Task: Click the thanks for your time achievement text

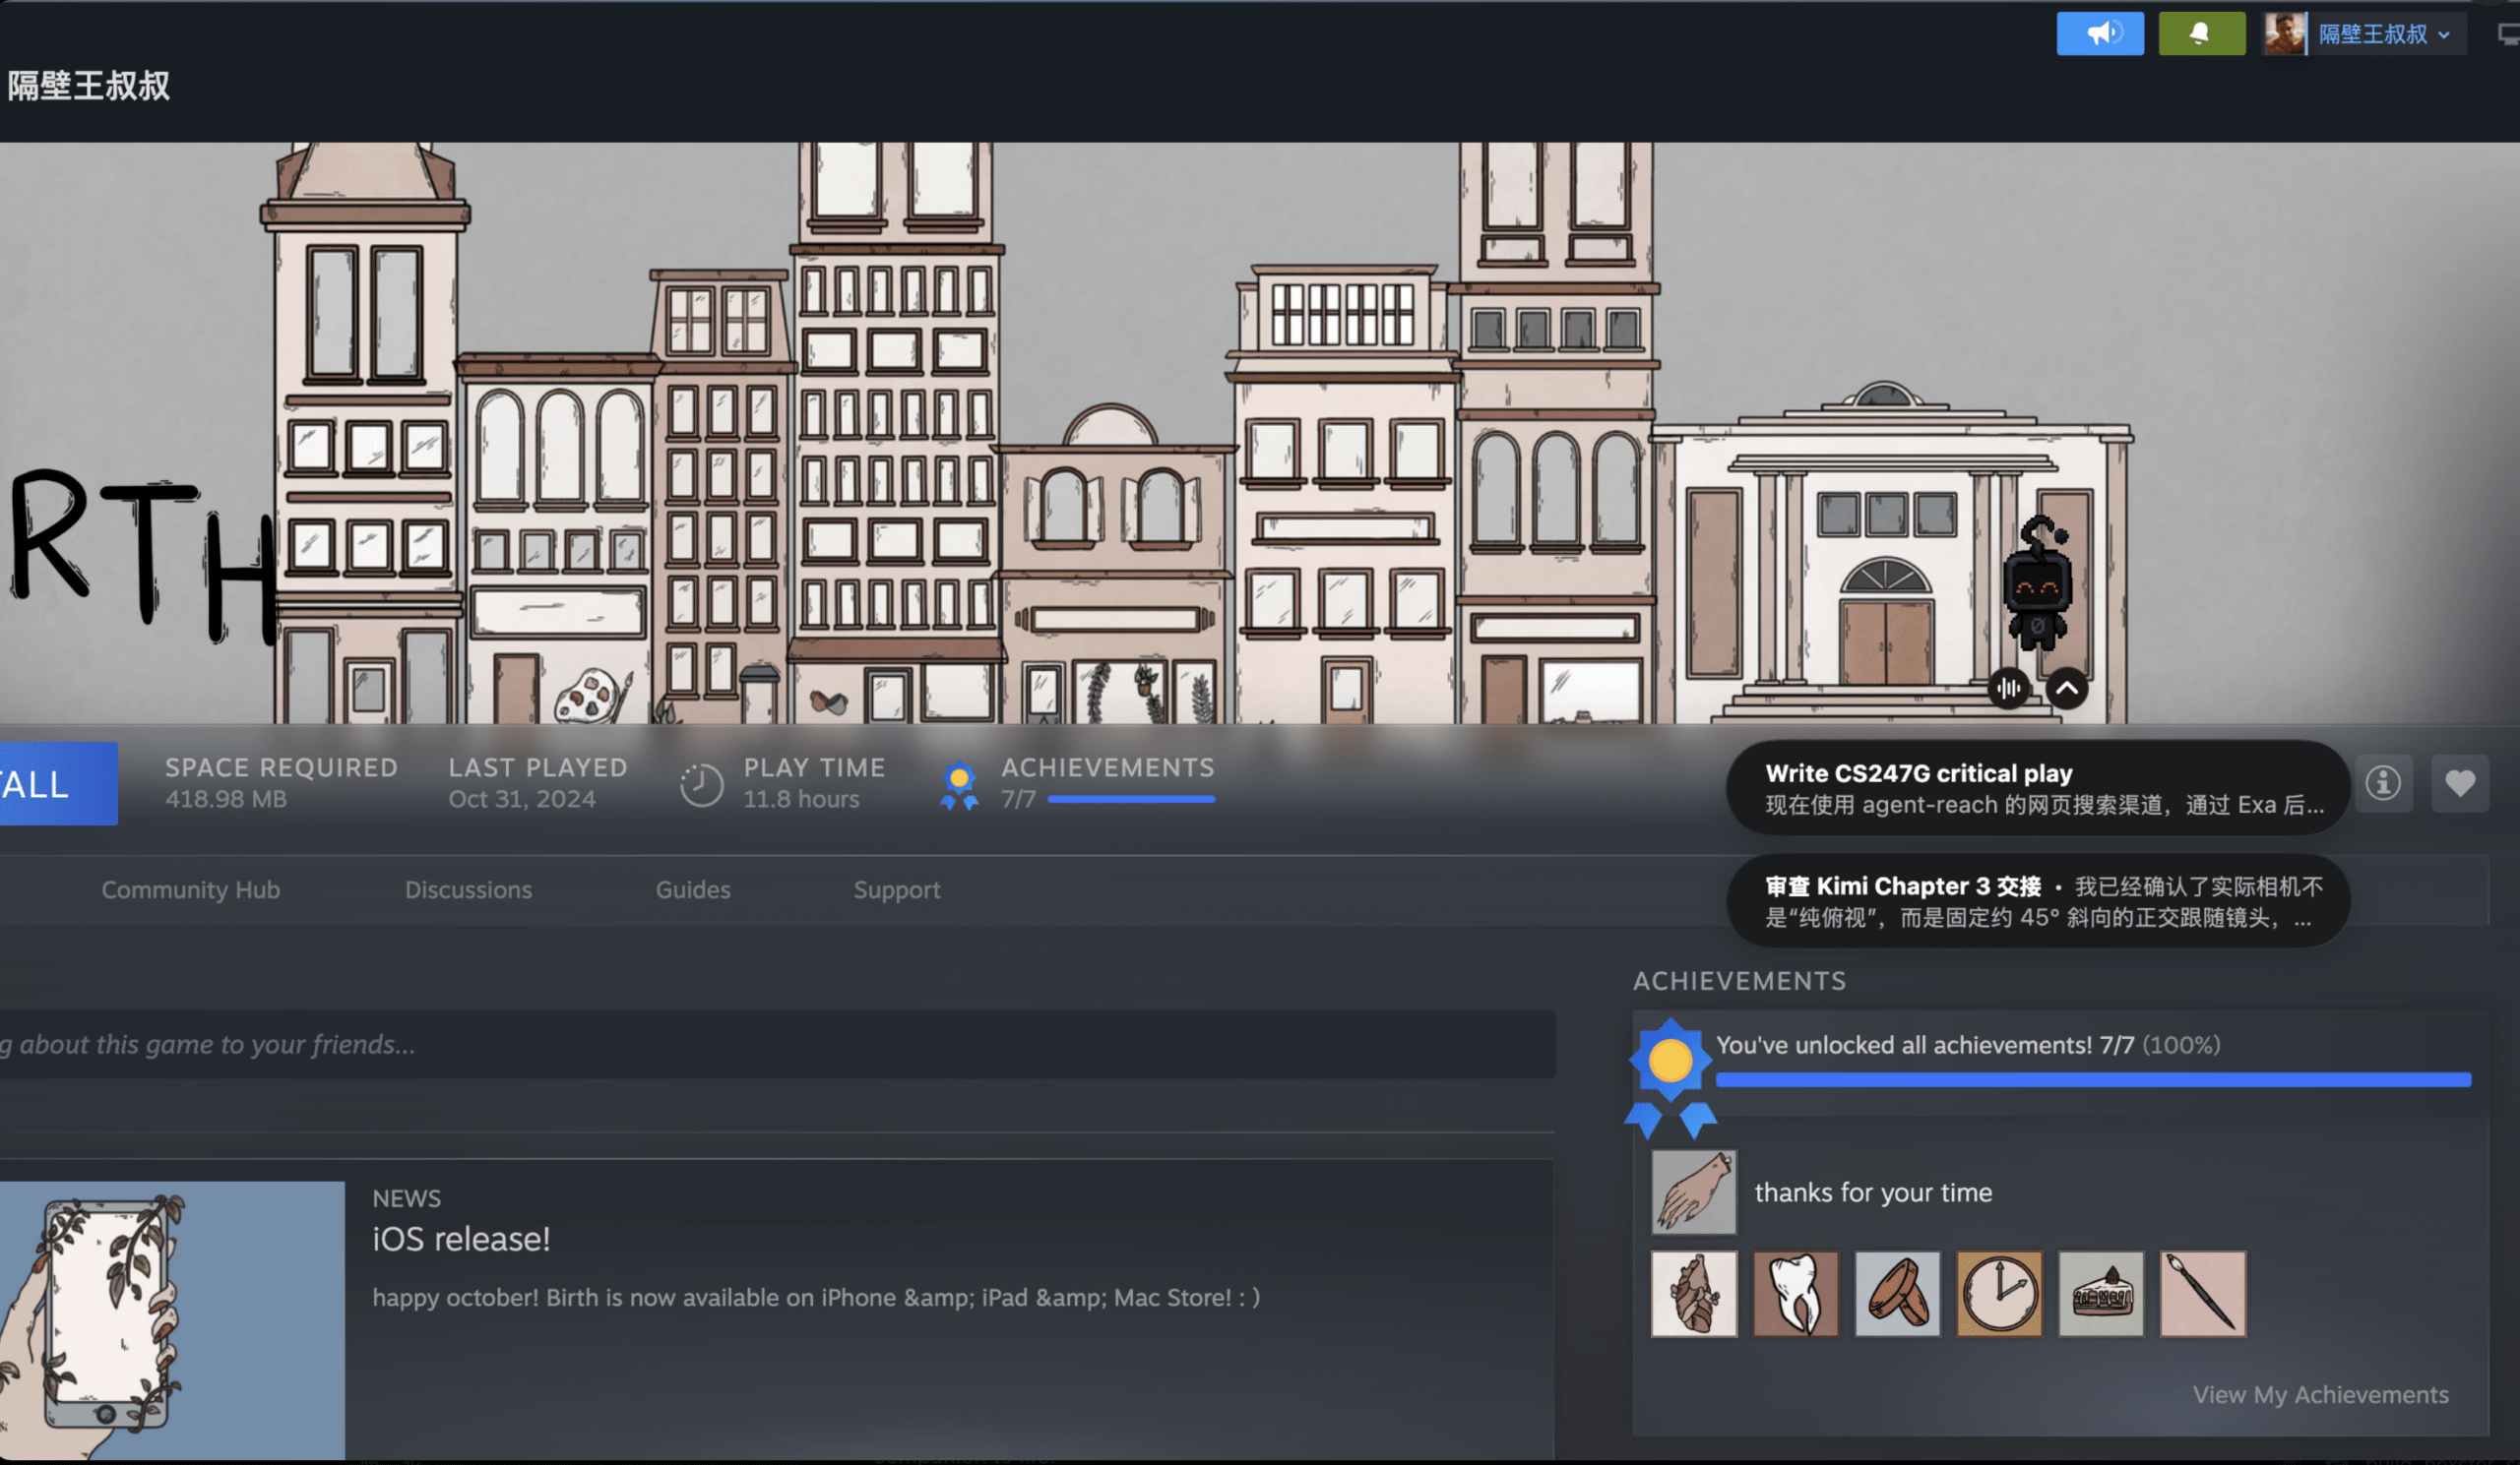Action: point(1873,1192)
